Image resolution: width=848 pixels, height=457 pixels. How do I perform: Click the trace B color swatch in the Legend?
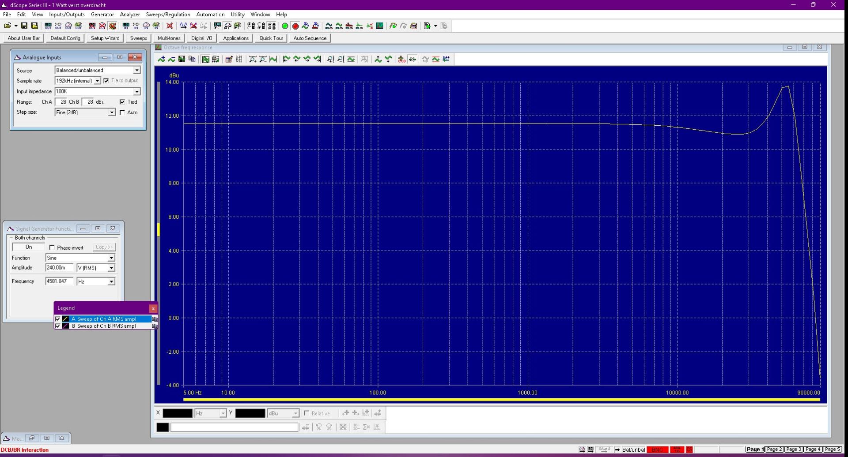click(x=65, y=326)
